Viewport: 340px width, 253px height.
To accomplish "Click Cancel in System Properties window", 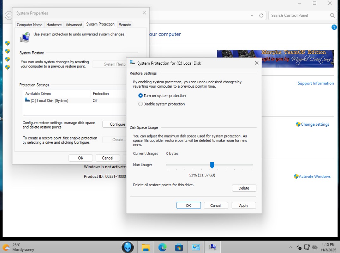I will tap(108, 158).
